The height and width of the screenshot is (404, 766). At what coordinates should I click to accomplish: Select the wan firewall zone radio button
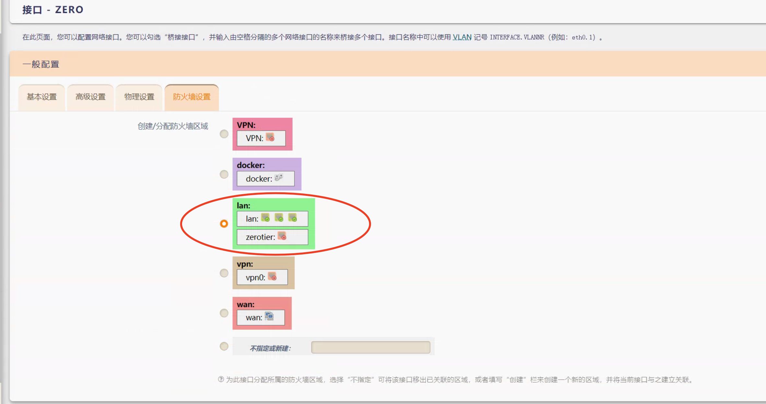click(x=224, y=313)
